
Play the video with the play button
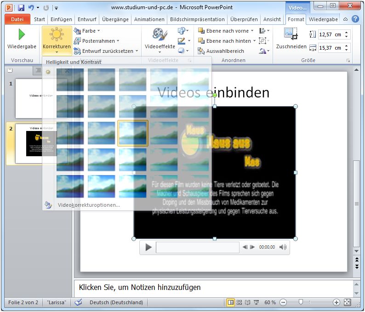click(148, 247)
